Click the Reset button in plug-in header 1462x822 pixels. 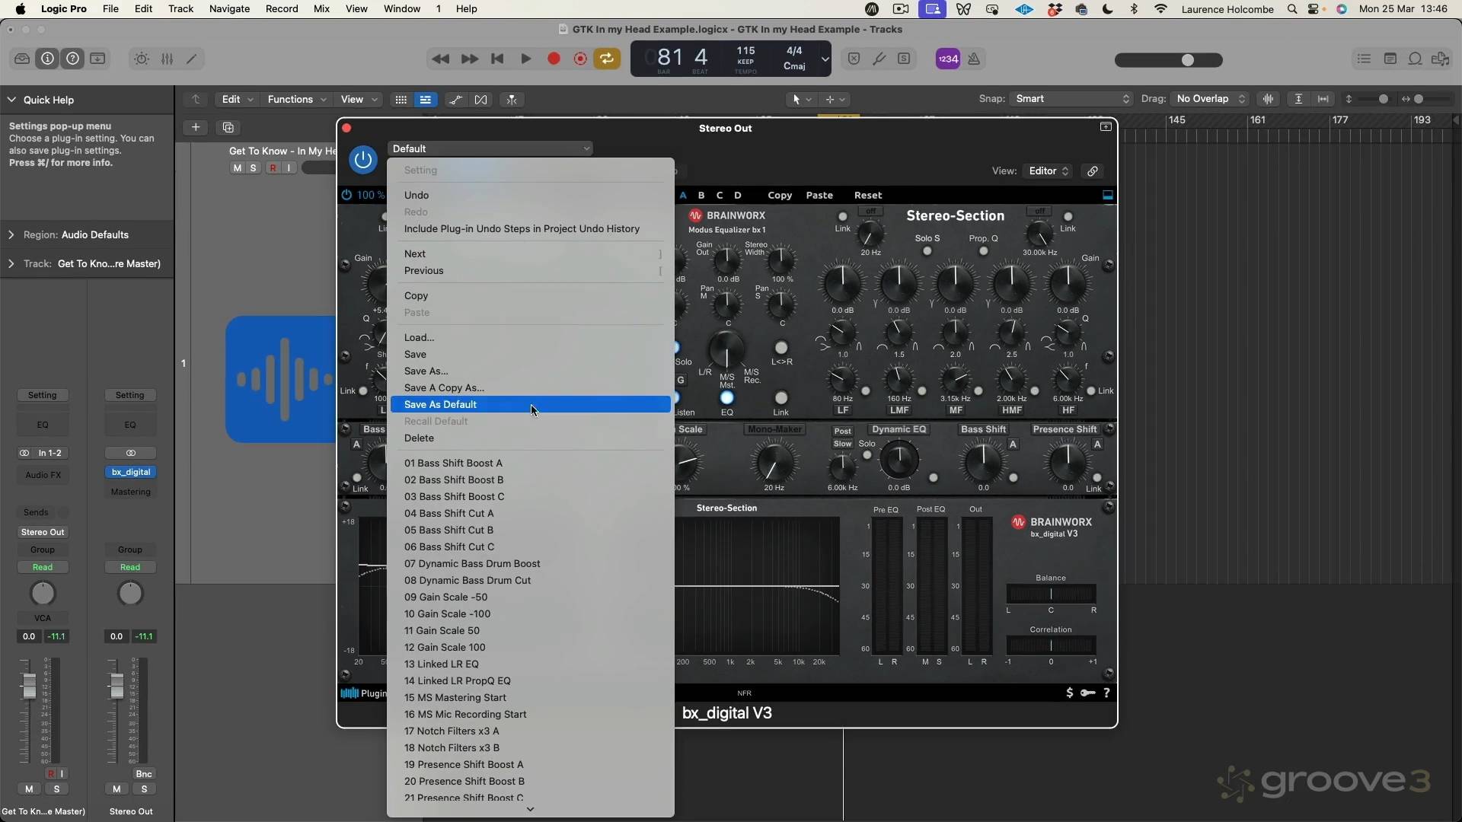[x=867, y=196]
